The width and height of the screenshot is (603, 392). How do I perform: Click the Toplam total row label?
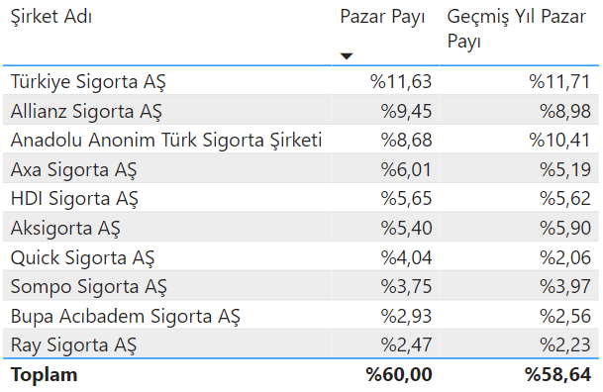pos(44,374)
